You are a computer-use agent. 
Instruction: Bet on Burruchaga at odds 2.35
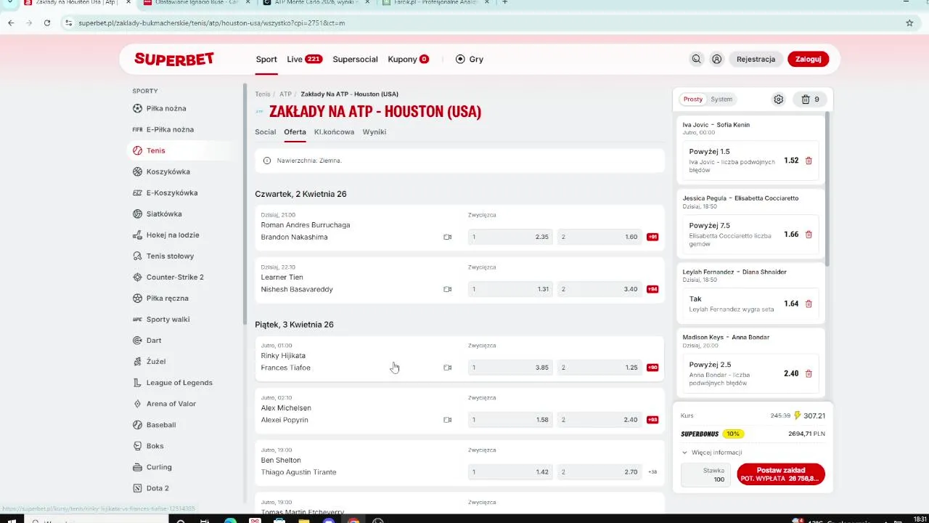[x=510, y=237]
